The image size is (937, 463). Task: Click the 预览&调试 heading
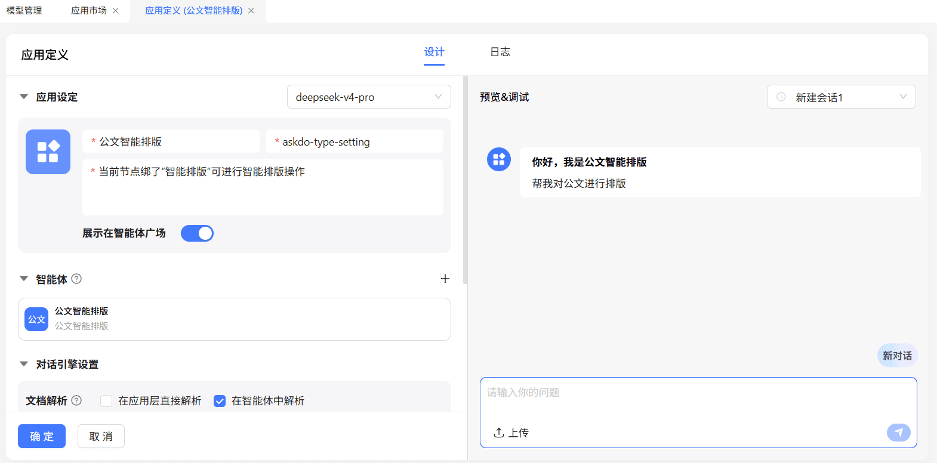(x=504, y=97)
